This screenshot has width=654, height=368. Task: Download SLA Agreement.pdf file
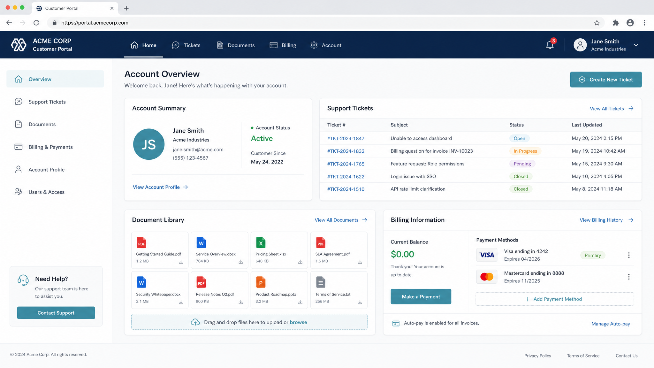(x=360, y=262)
